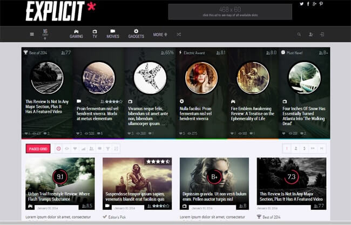Sort grid by most liked heart
The width and height of the screenshot is (351, 225).
(x=75, y=148)
